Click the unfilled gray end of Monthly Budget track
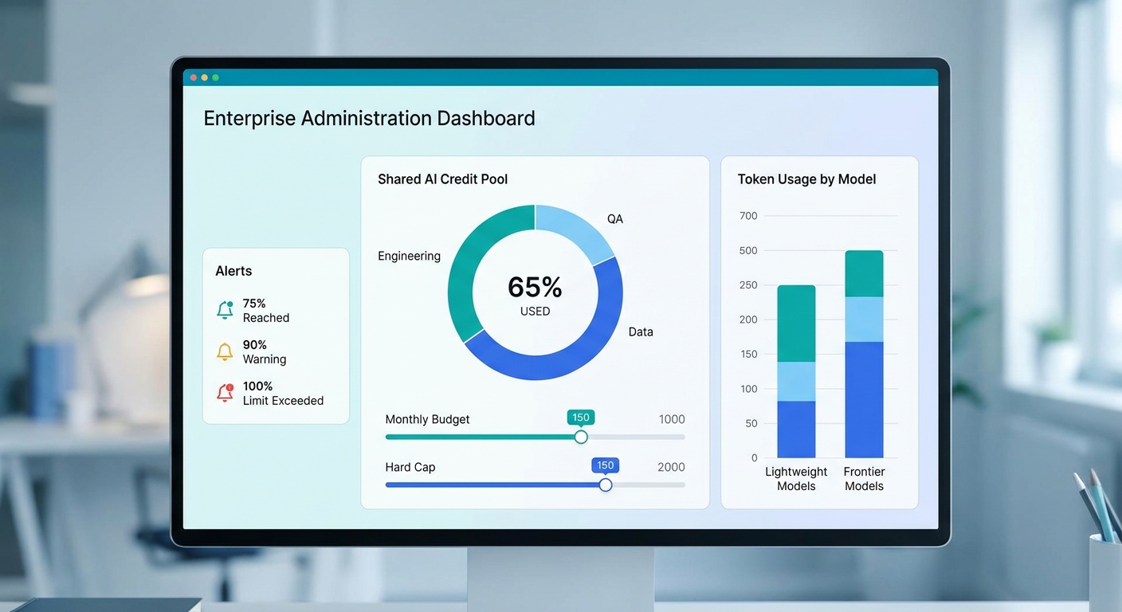This screenshot has width=1122, height=612. [x=637, y=437]
